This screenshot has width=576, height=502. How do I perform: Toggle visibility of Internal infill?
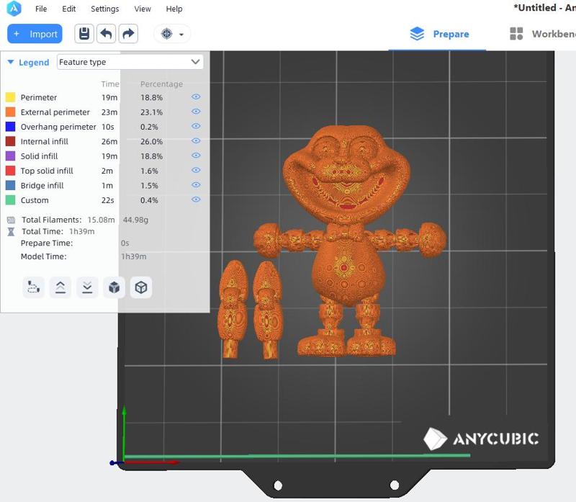click(x=196, y=141)
